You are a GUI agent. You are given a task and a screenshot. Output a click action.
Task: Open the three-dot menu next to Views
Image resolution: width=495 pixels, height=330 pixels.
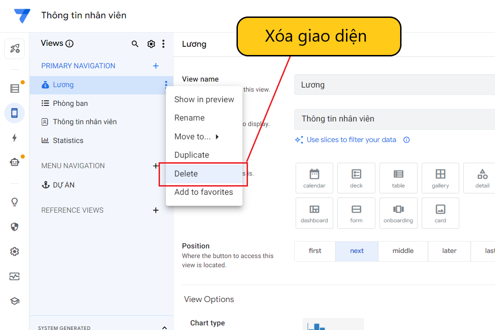[164, 44]
